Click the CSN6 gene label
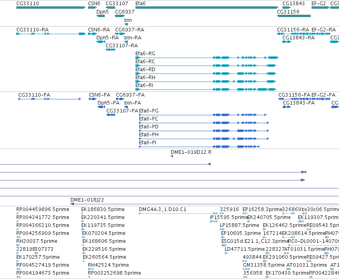Screen dimensions: 339x279 tap(94, 4)
